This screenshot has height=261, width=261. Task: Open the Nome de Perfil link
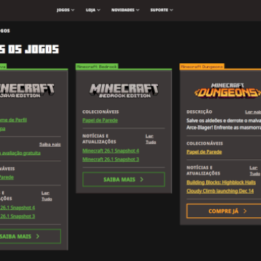13,120
